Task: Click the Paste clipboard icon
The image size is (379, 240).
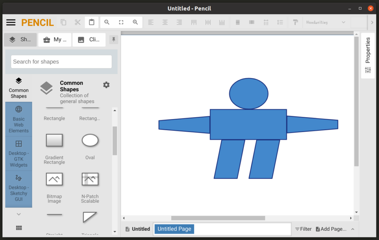Action: point(91,22)
